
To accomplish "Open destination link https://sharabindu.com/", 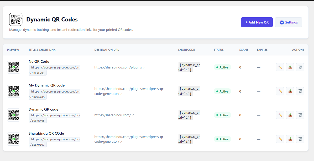I will point(114,115).
